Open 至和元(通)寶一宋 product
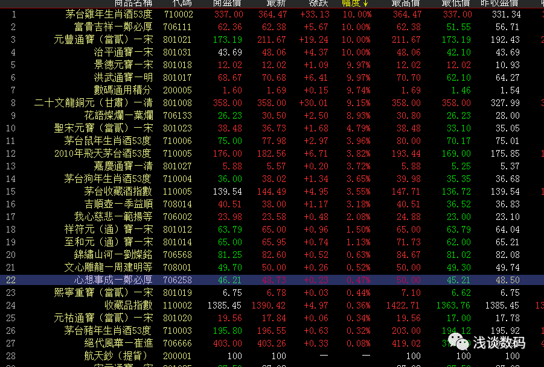The image size is (544, 367). point(108,242)
